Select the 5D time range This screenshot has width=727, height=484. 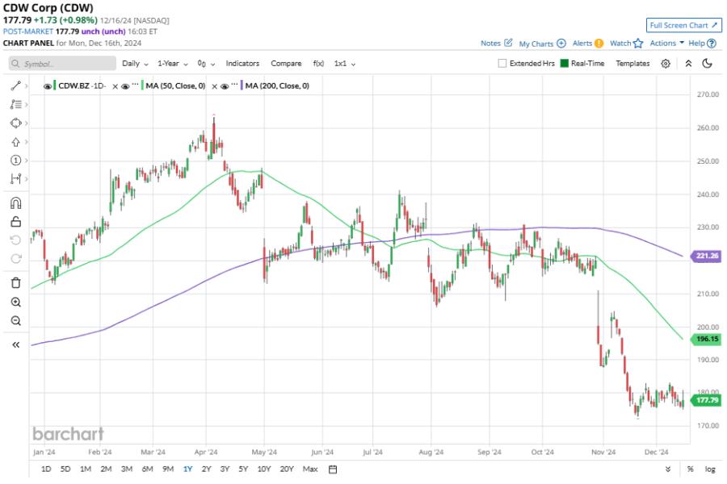tap(65, 469)
